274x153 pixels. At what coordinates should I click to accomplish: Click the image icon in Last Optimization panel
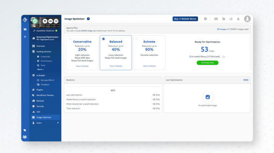coord(208,97)
